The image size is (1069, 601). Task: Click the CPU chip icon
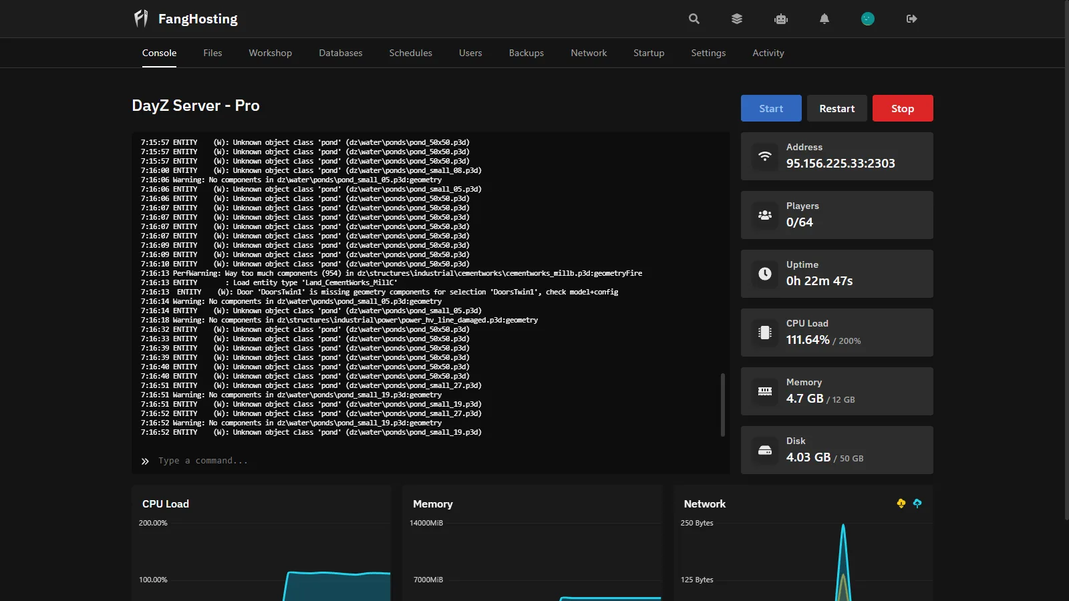click(765, 333)
